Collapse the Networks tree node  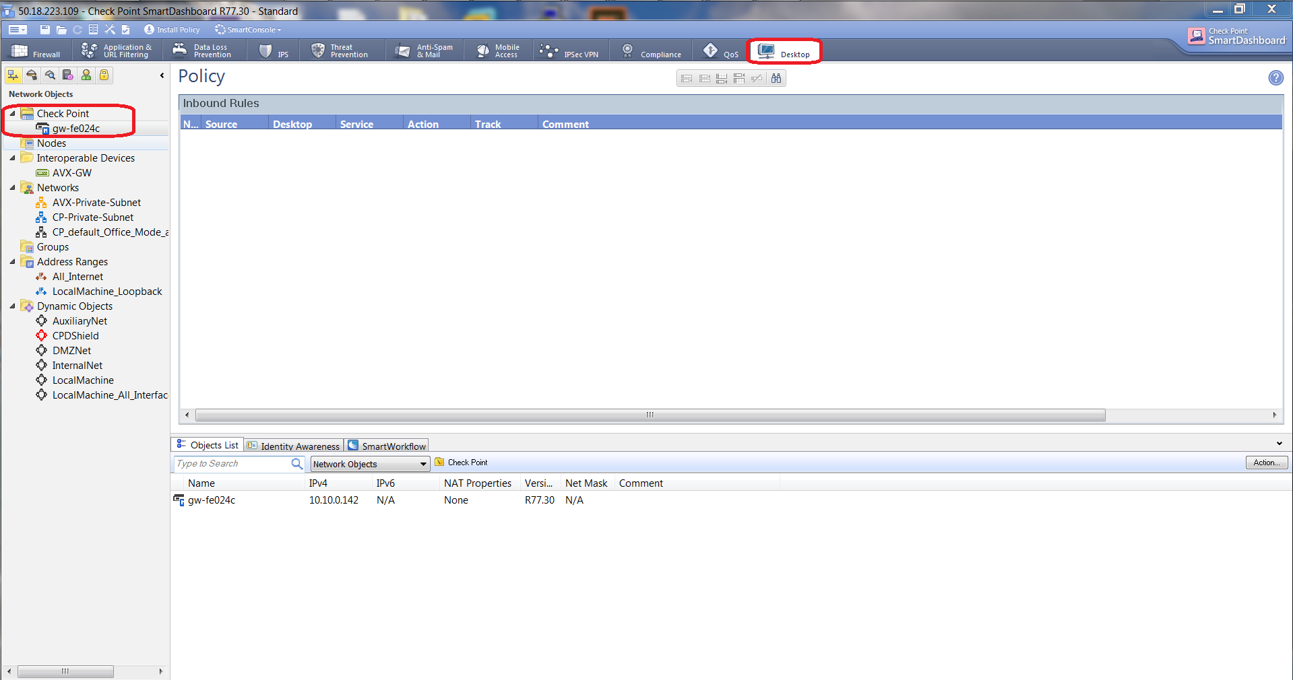[13, 188]
